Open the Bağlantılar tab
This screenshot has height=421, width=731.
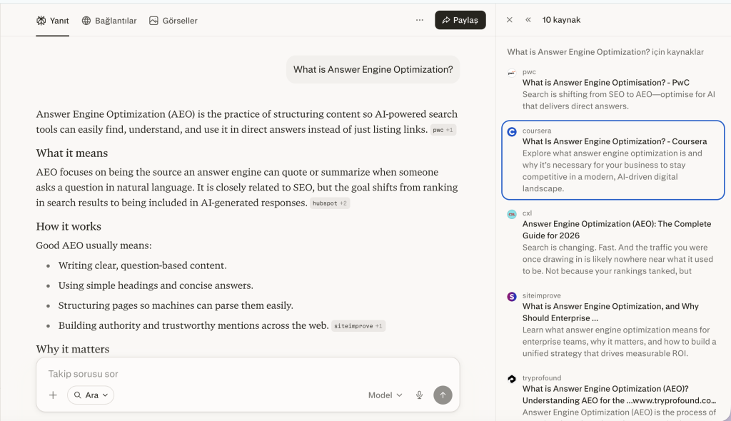point(109,21)
